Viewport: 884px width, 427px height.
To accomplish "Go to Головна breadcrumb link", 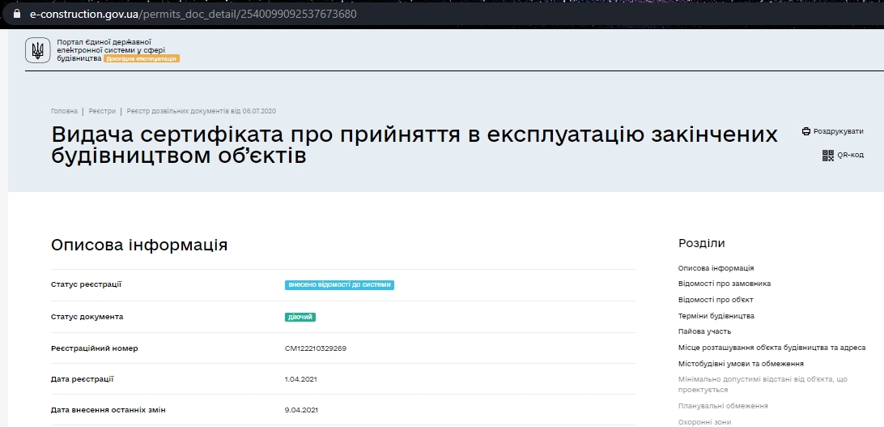I will pyautogui.click(x=64, y=111).
